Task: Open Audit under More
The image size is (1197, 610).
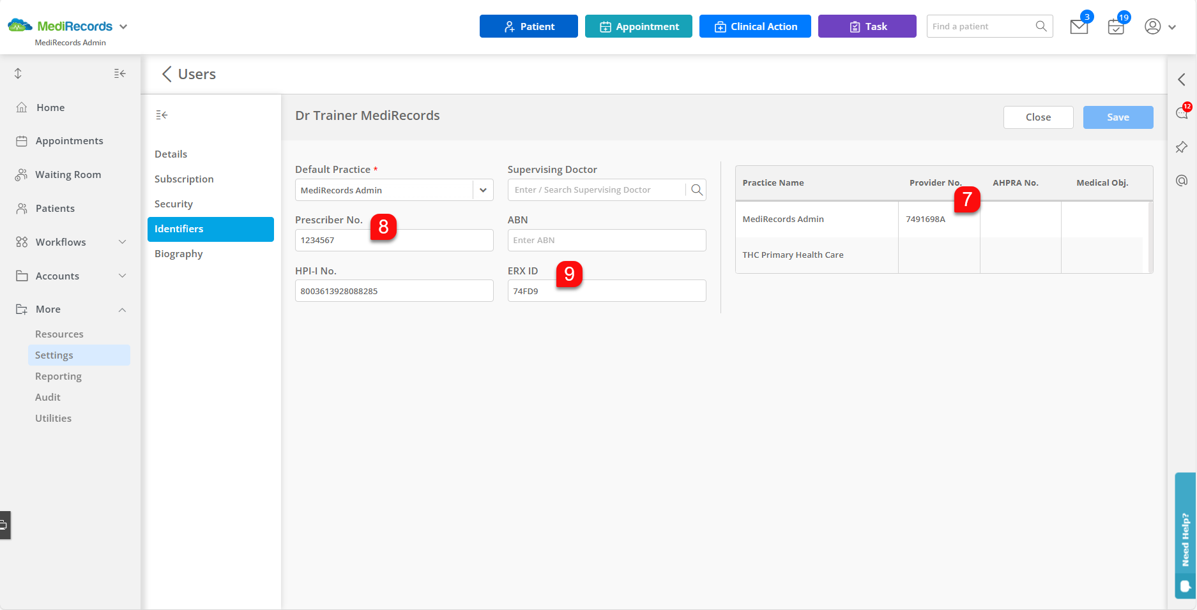Action: pyautogui.click(x=48, y=398)
